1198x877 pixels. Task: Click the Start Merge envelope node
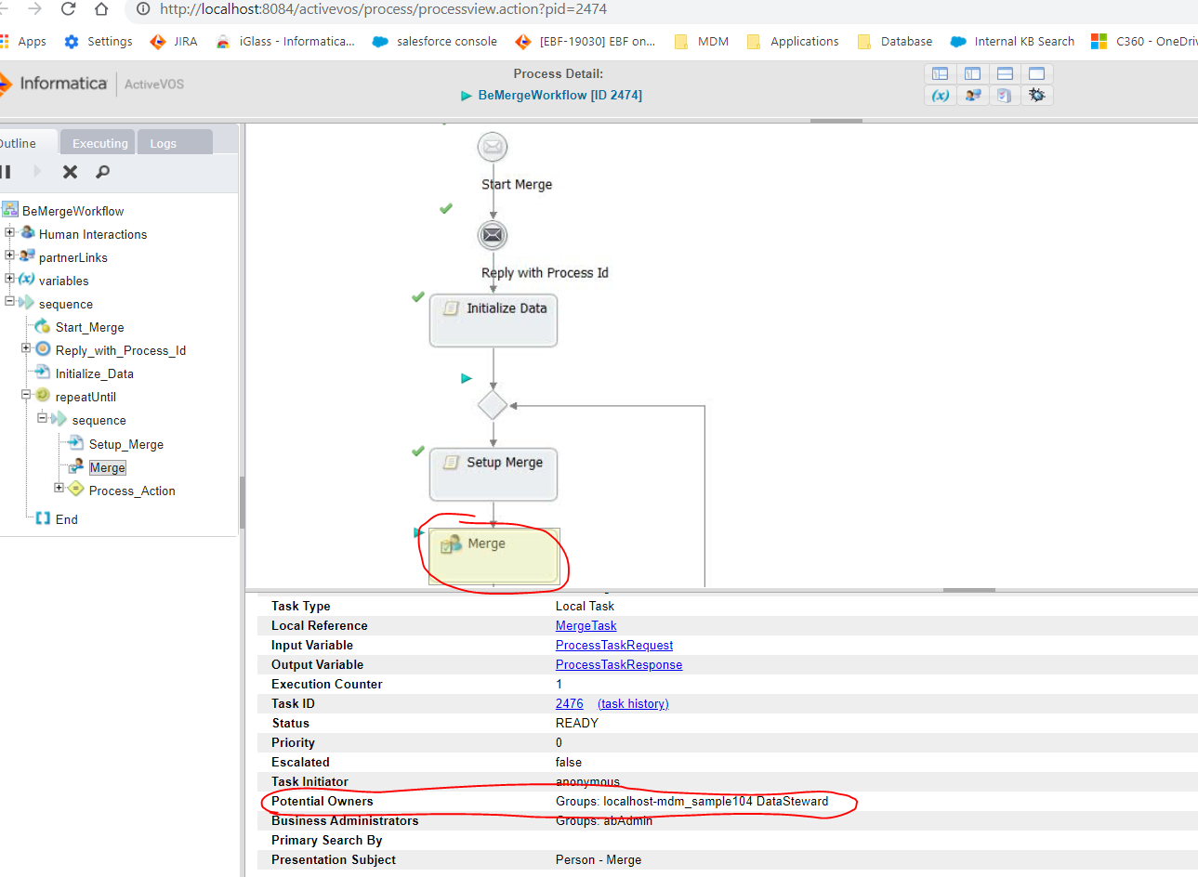pos(493,147)
